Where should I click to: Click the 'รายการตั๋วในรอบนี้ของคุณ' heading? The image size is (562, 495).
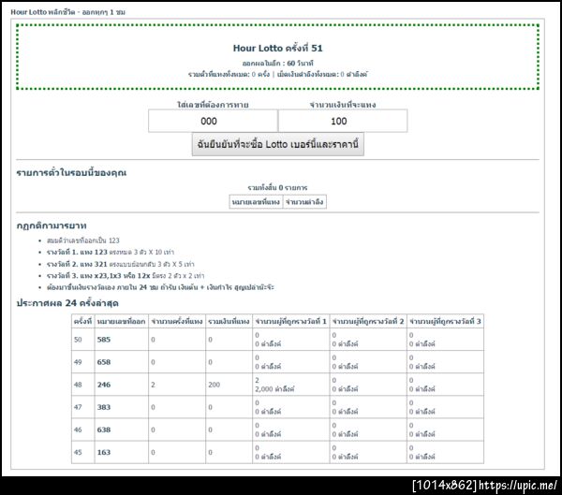click(71, 172)
